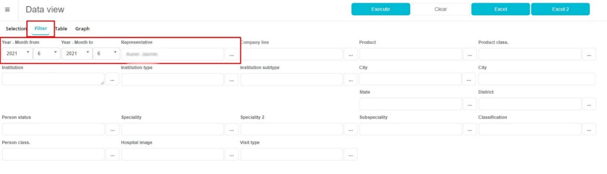Open Institution lookup ellipsis button
The height and width of the screenshot is (174, 607).
click(x=112, y=80)
